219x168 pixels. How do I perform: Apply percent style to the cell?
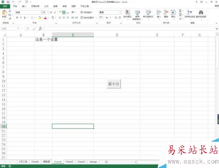107,17
